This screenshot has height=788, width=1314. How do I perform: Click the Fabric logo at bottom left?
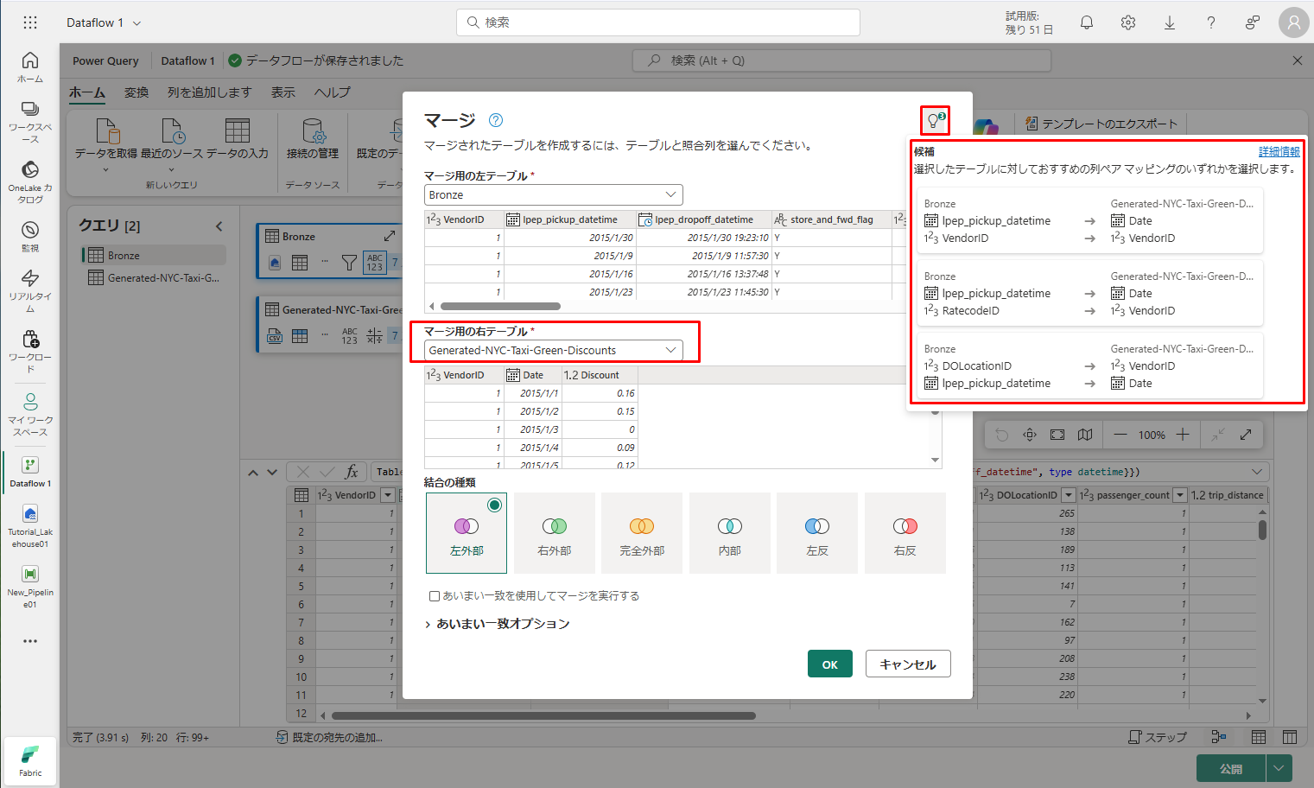click(x=30, y=760)
